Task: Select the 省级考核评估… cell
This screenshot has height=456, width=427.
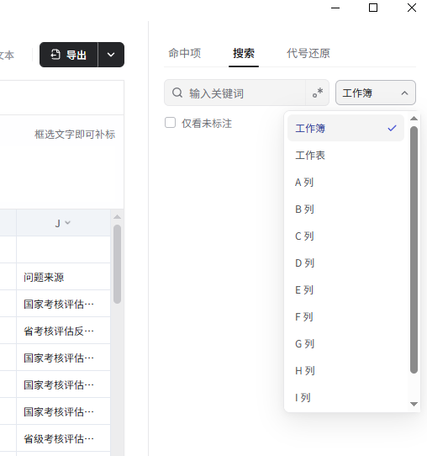Action: tap(63, 438)
